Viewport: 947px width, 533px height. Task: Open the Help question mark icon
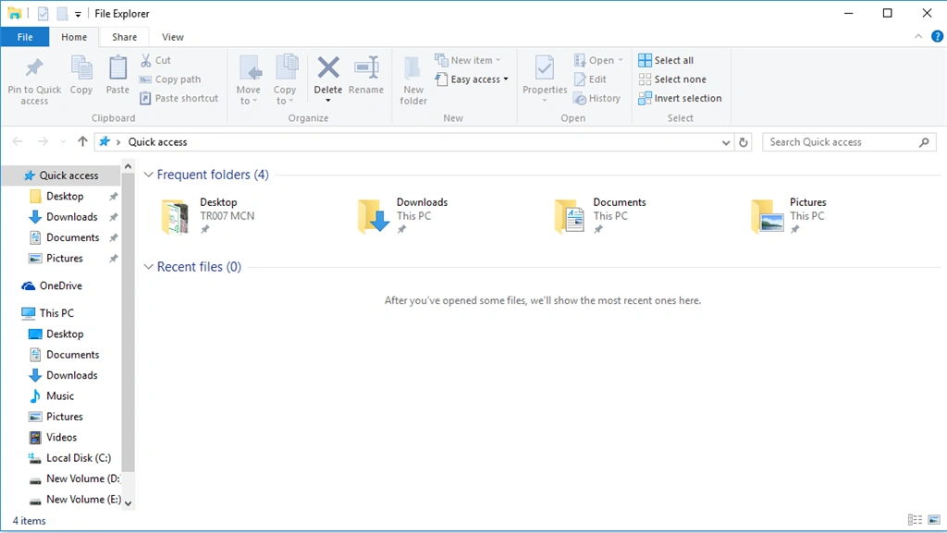[937, 37]
